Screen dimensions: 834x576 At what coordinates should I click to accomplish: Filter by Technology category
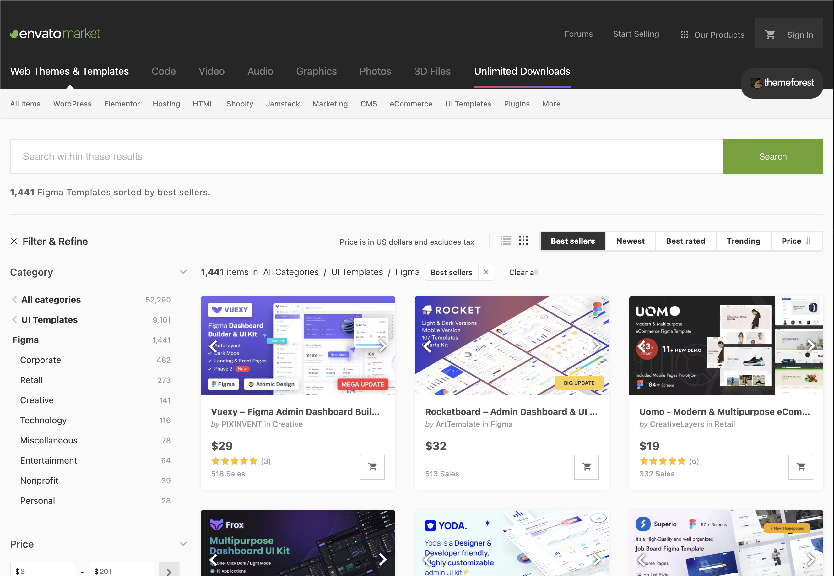pos(43,420)
